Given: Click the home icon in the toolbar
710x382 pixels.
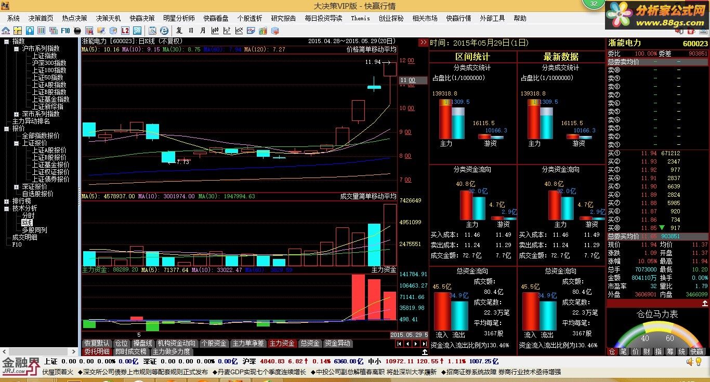Looking at the screenshot, I should (6, 31).
